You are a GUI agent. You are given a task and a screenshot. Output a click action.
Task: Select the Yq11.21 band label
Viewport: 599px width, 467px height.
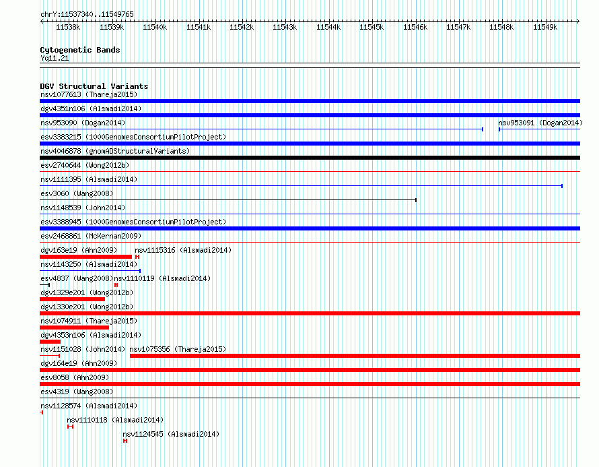(55, 58)
